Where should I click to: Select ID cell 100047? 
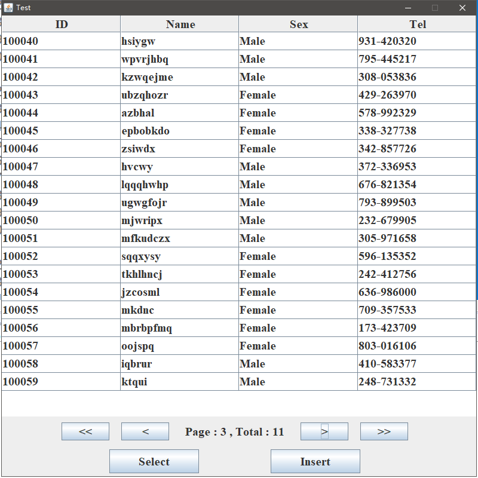pyautogui.click(x=61, y=167)
